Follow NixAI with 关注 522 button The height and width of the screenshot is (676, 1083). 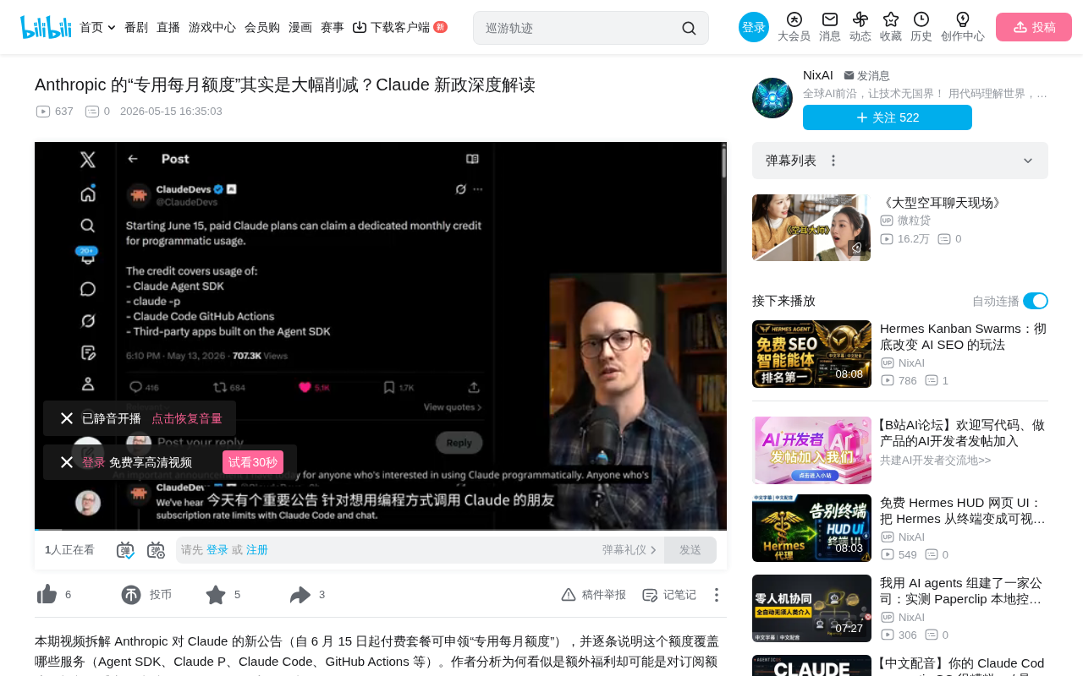pyautogui.click(x=888, y=117)
